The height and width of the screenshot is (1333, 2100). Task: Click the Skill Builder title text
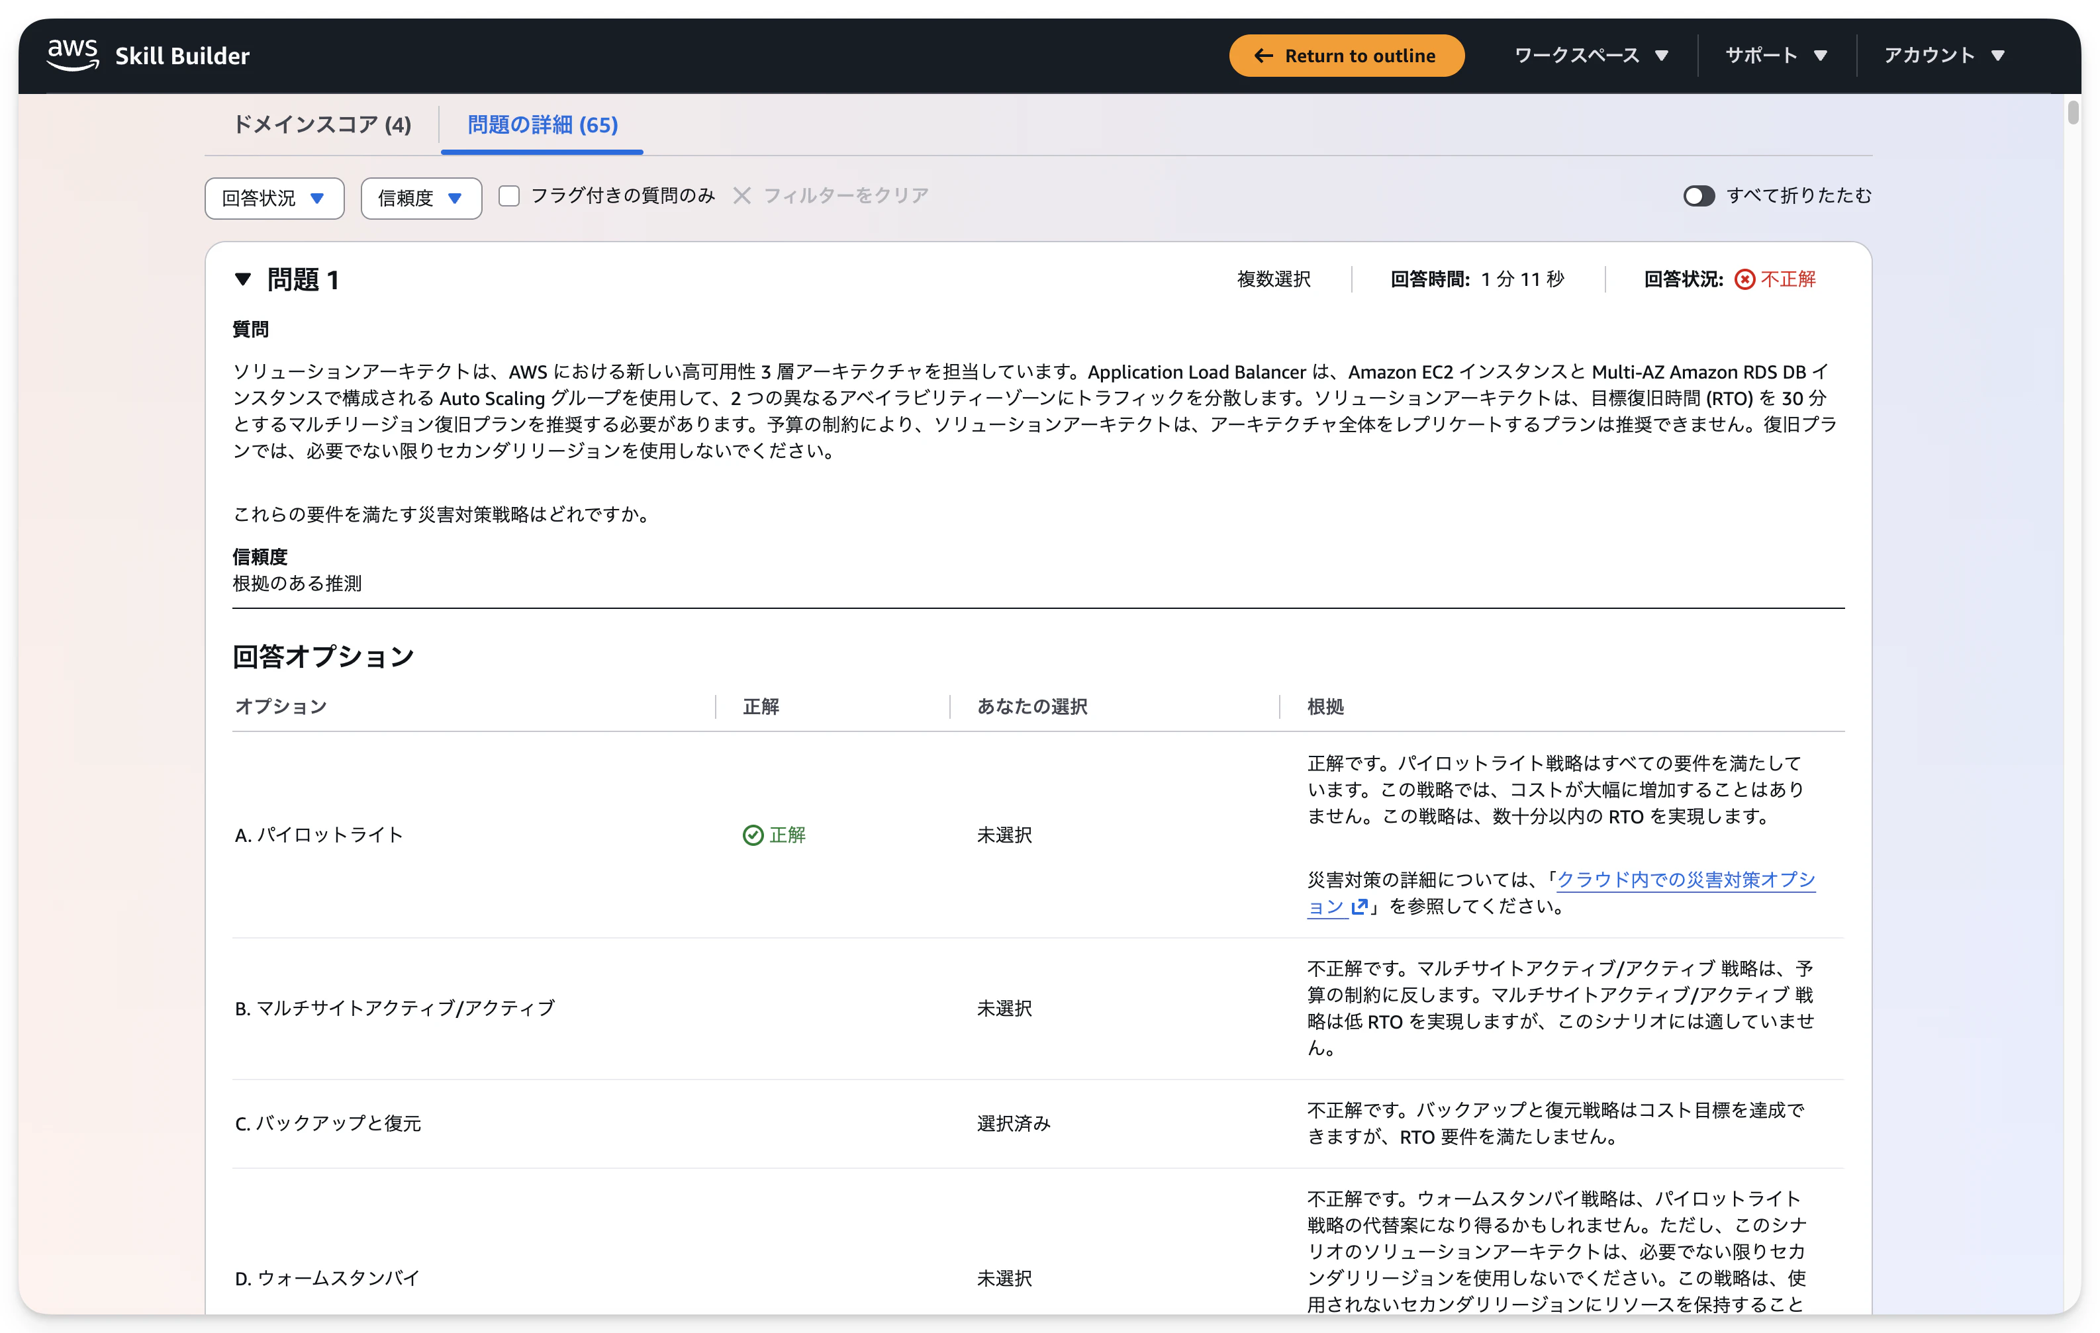[x=182, y=56]
